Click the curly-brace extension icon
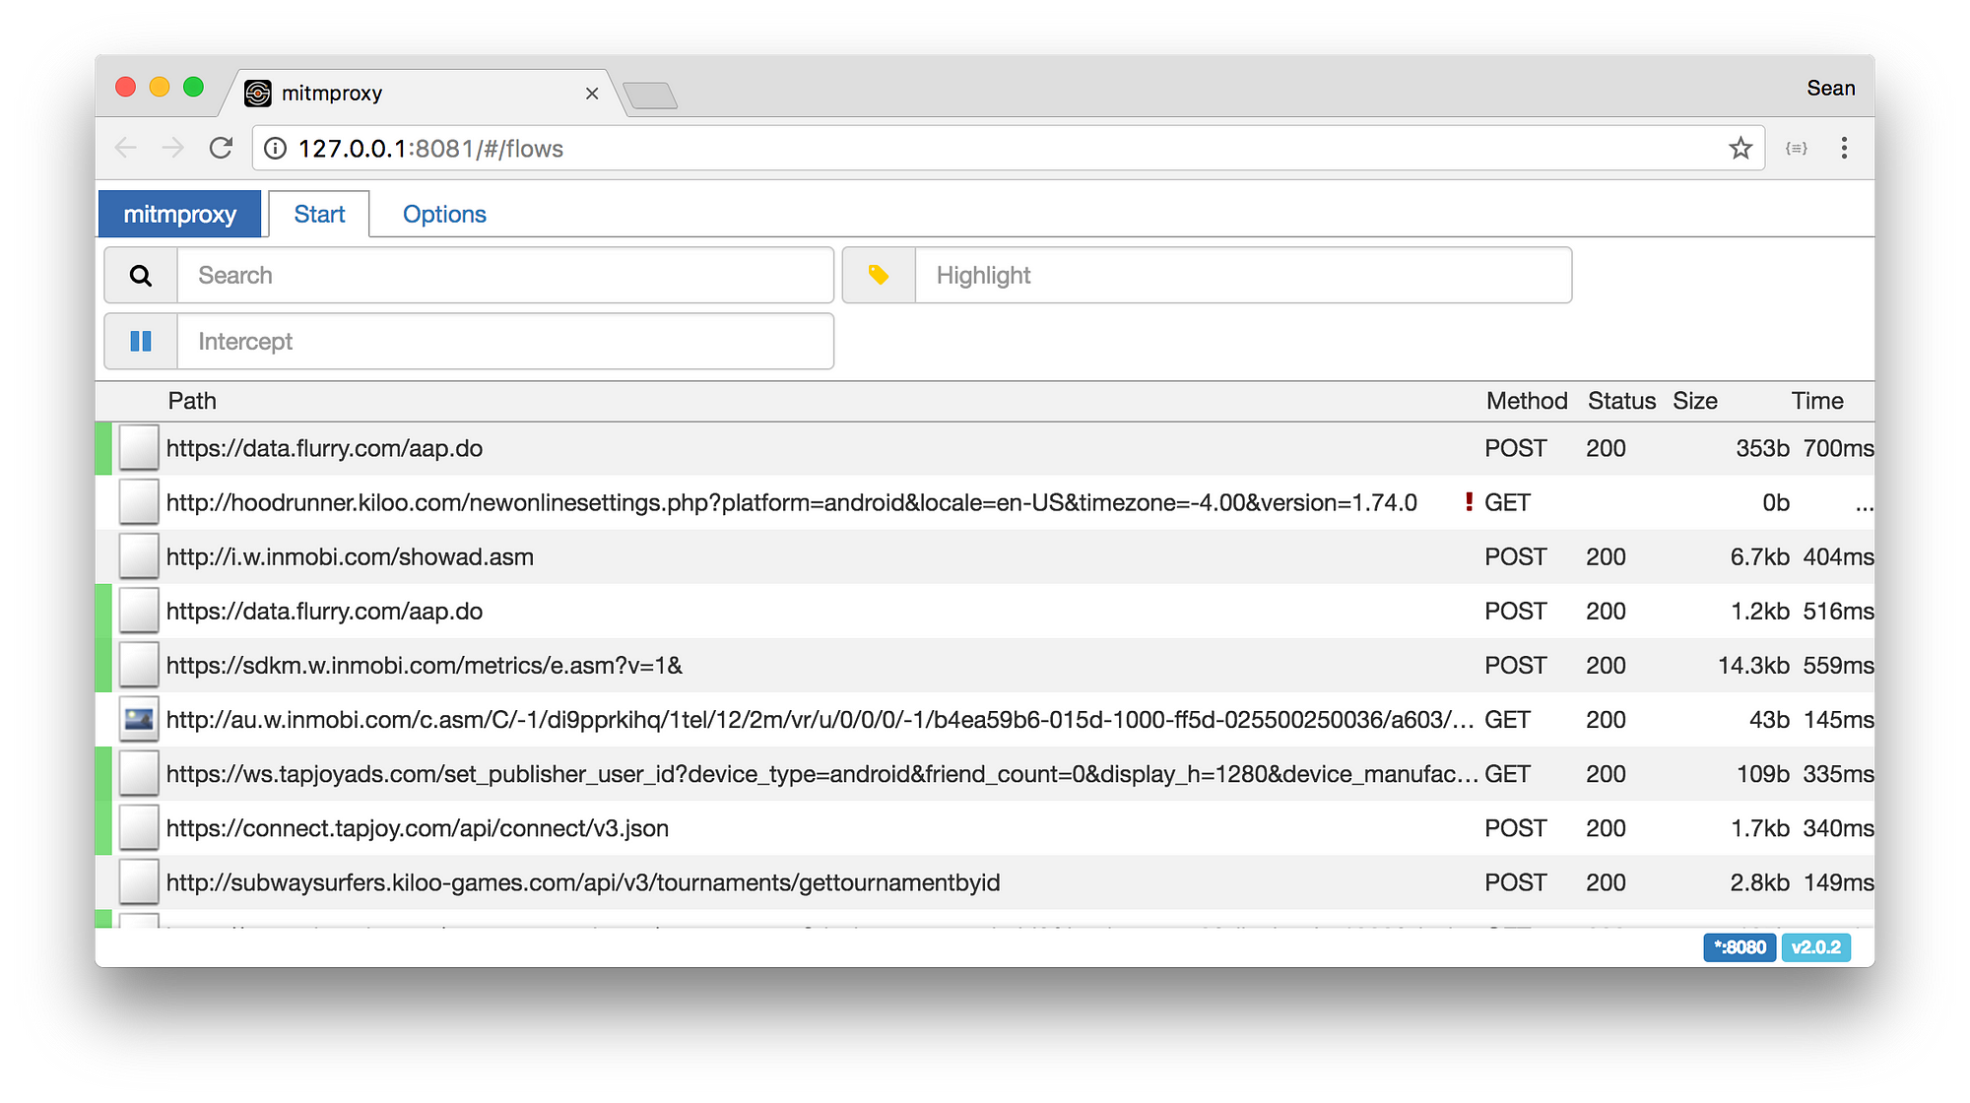Screen dimensions: 1970x1103 [x=1797, y=148]
